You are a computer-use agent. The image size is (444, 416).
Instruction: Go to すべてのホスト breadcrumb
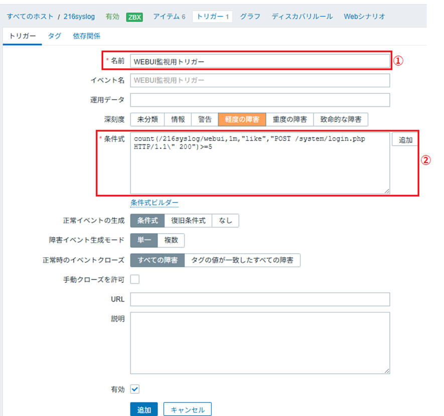[x=31, y=17]
